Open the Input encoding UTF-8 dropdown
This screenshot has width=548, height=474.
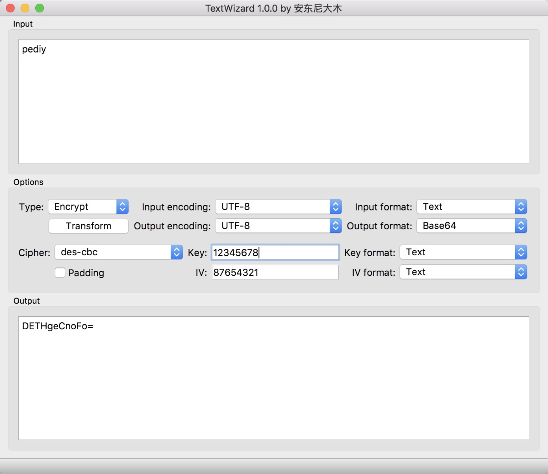[x=279, y=207]
